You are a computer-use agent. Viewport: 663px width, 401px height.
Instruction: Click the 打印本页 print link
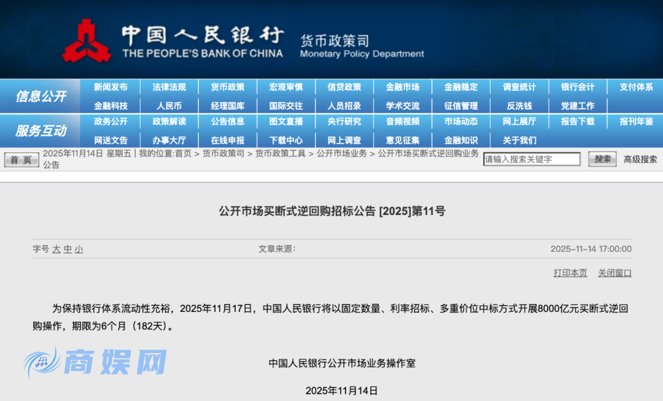(x=569, y=273)
